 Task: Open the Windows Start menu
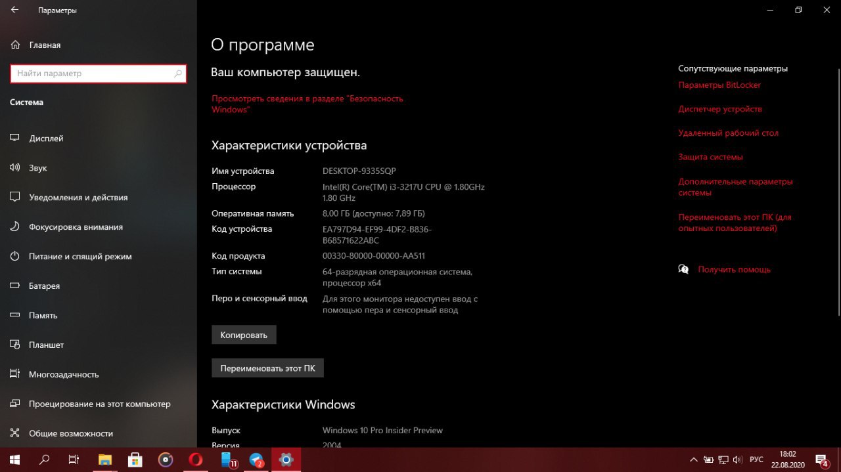(14, 460)
